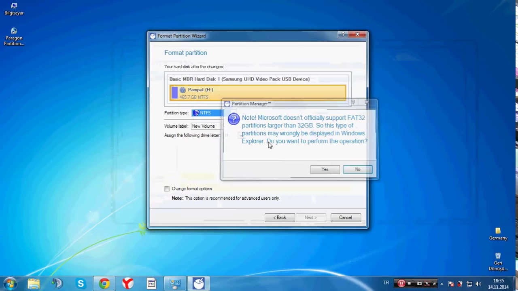Click the power plug tray icon
The height and width of the screenshot is (291, 518).
click(460, 284)
